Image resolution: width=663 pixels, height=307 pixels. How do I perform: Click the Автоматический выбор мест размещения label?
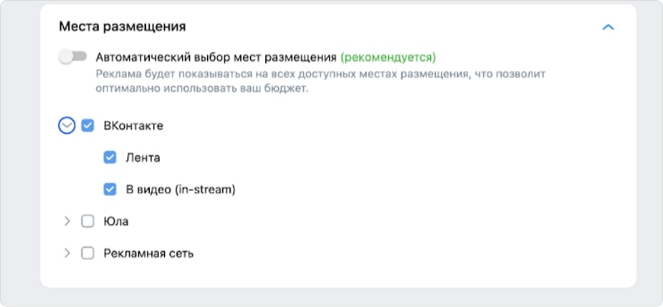(216, 57)
